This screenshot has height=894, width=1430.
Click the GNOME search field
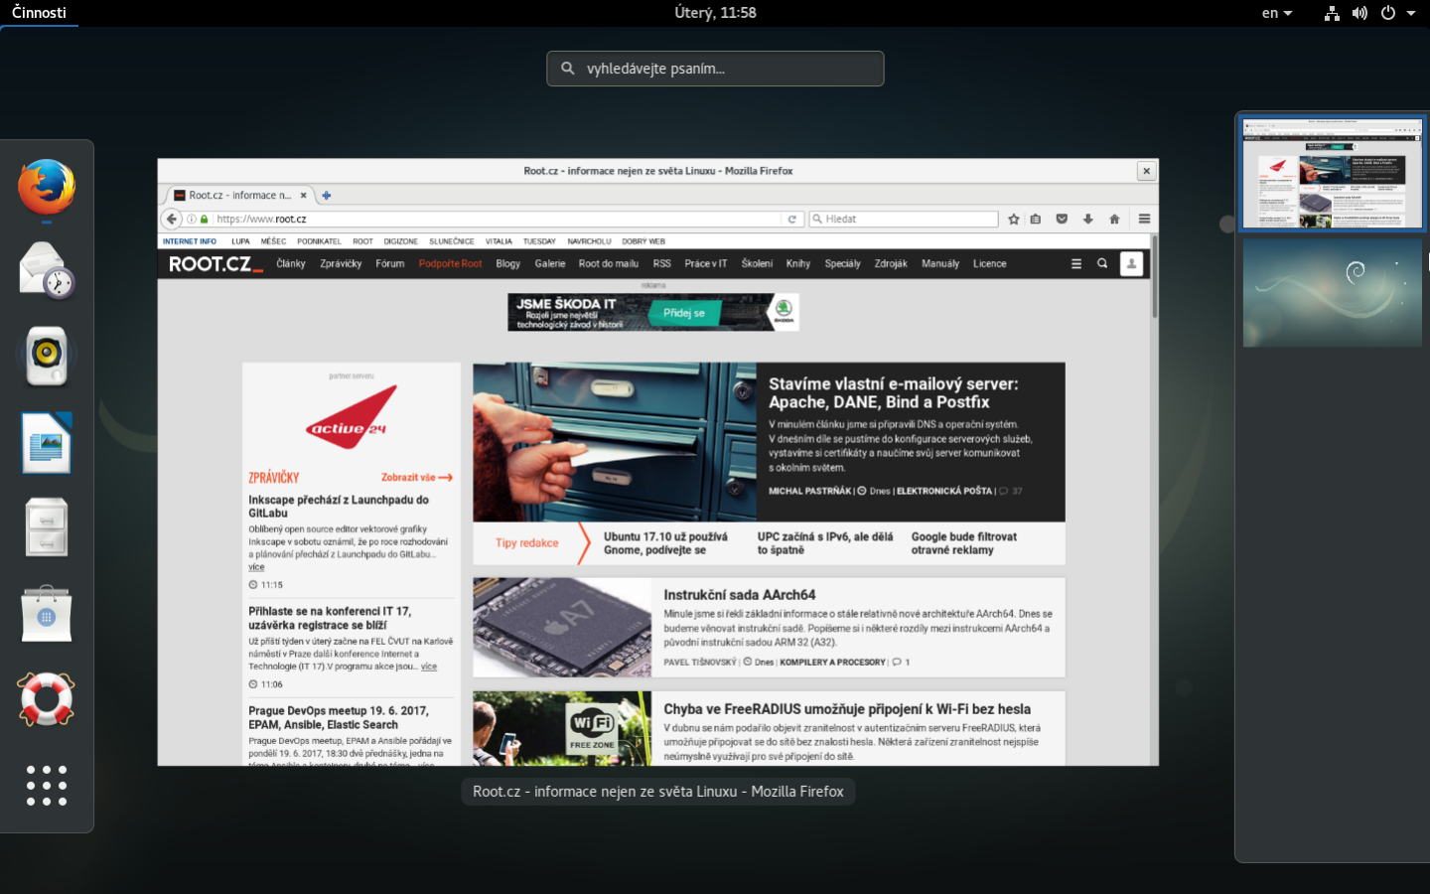point(715,69)
